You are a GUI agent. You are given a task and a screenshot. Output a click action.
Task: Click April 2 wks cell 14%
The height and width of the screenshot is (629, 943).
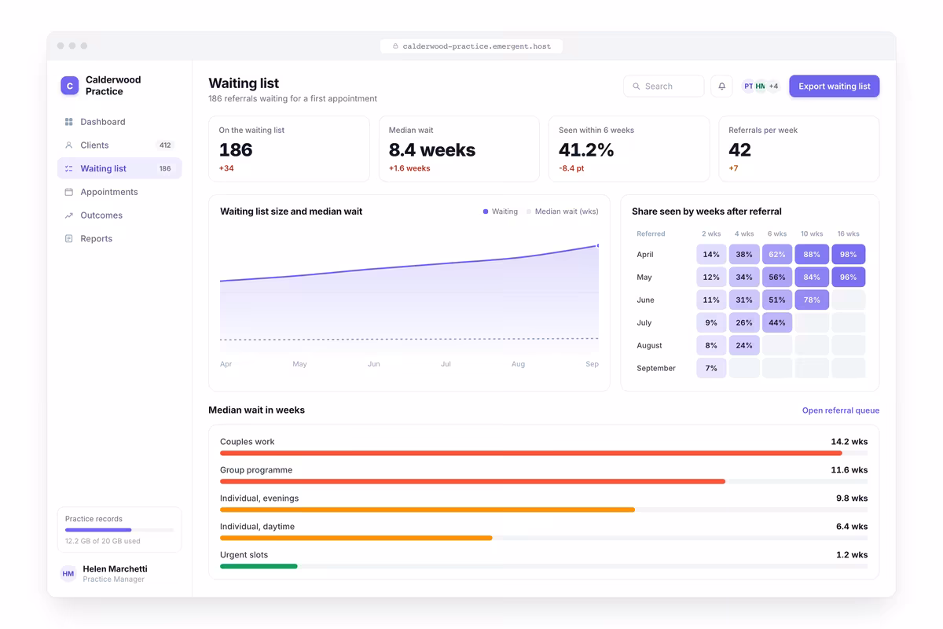pos(711,254)
